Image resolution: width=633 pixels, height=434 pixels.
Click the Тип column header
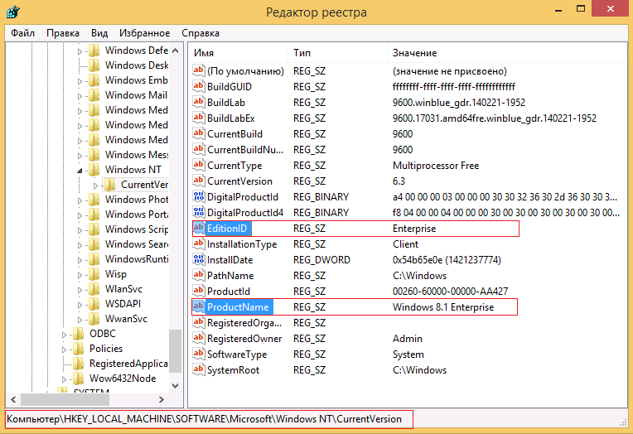337,53
